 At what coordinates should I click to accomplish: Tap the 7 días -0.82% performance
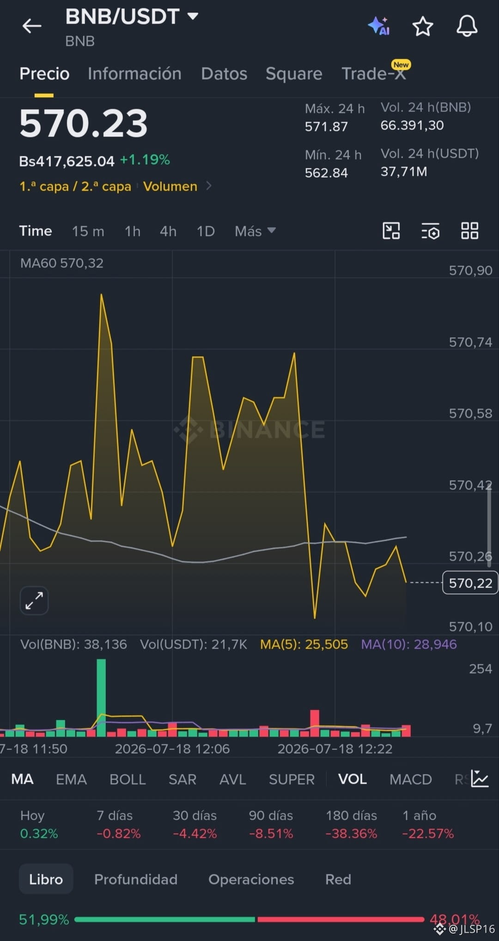118,824
